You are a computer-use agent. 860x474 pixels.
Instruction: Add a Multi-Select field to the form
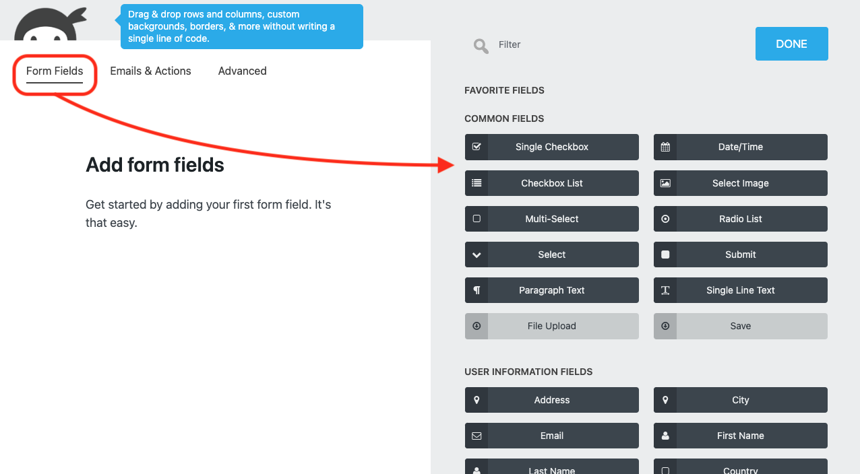[551, 218]
